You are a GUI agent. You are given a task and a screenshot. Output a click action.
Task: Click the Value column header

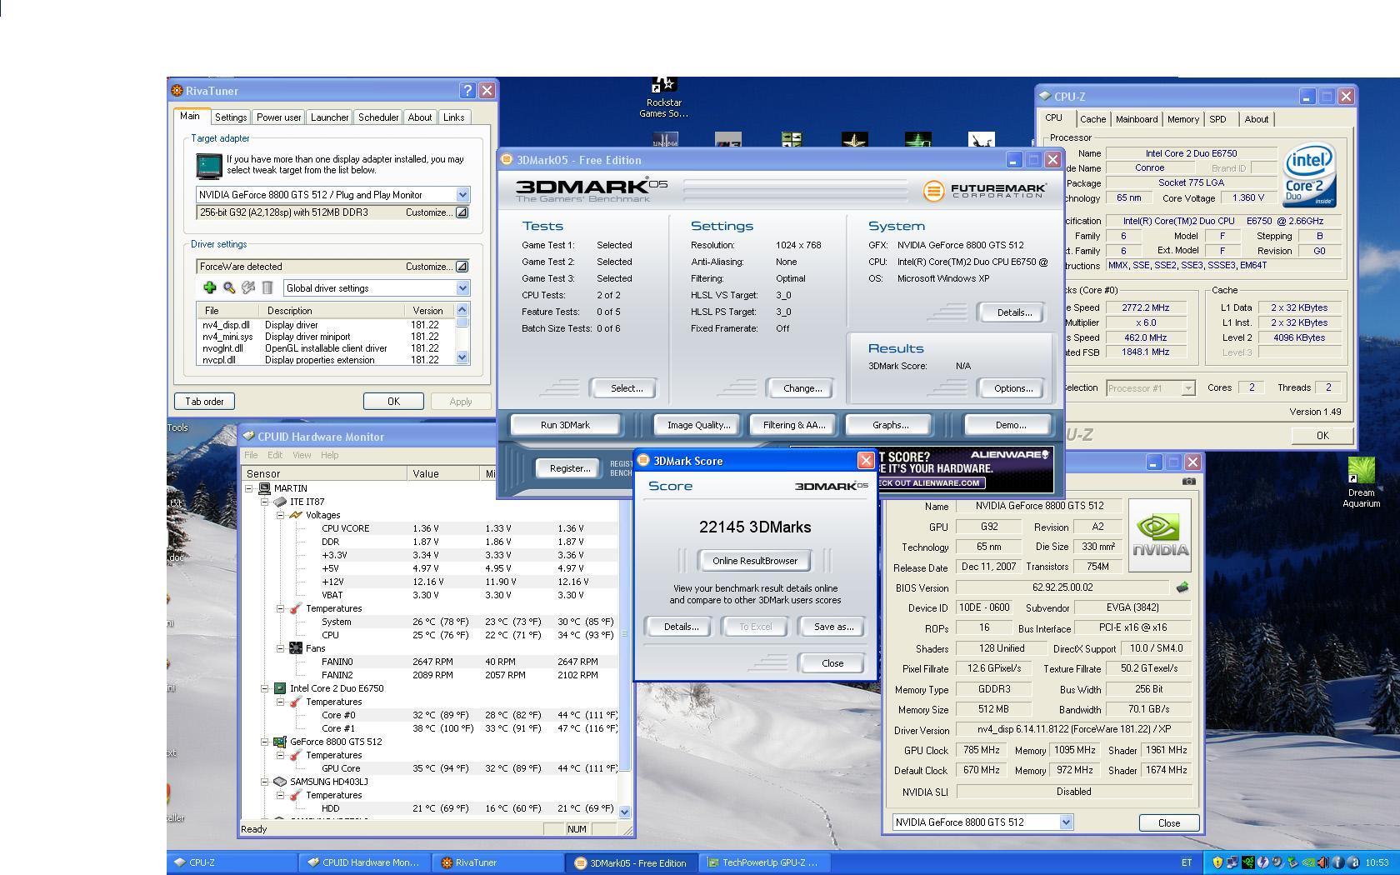click(443, 473)
